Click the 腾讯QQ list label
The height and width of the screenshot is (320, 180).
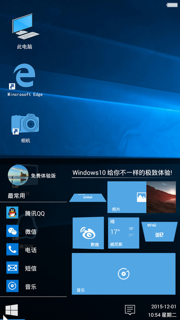(35, 214)
